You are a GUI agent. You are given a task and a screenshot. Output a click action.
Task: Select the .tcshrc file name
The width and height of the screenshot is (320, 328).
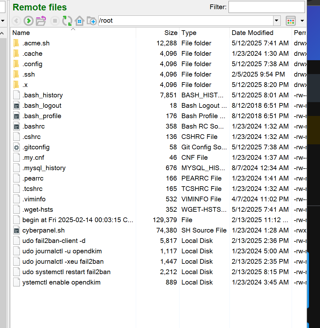pyautogui.click(x=32, y=189)
